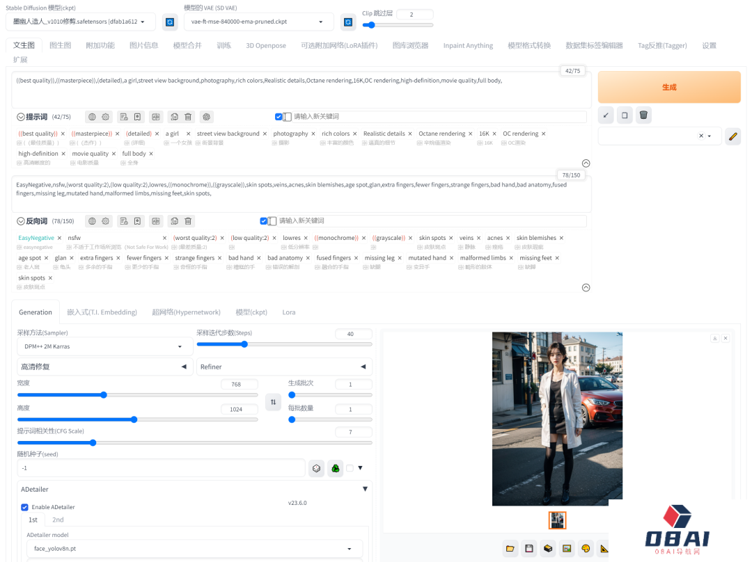Randomize seed with the dice icon
752x562 pixels.
pyautogui.click(x=317, y=468)
